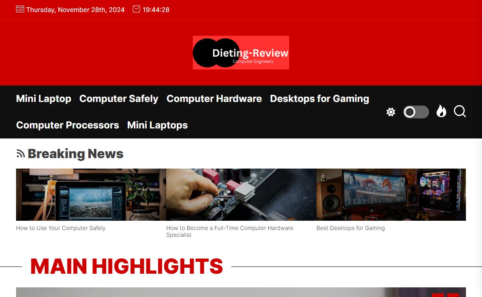Open Full-Time Computer Hardware Specialist article
Screen dimensions: 482x297
point(230,231)
